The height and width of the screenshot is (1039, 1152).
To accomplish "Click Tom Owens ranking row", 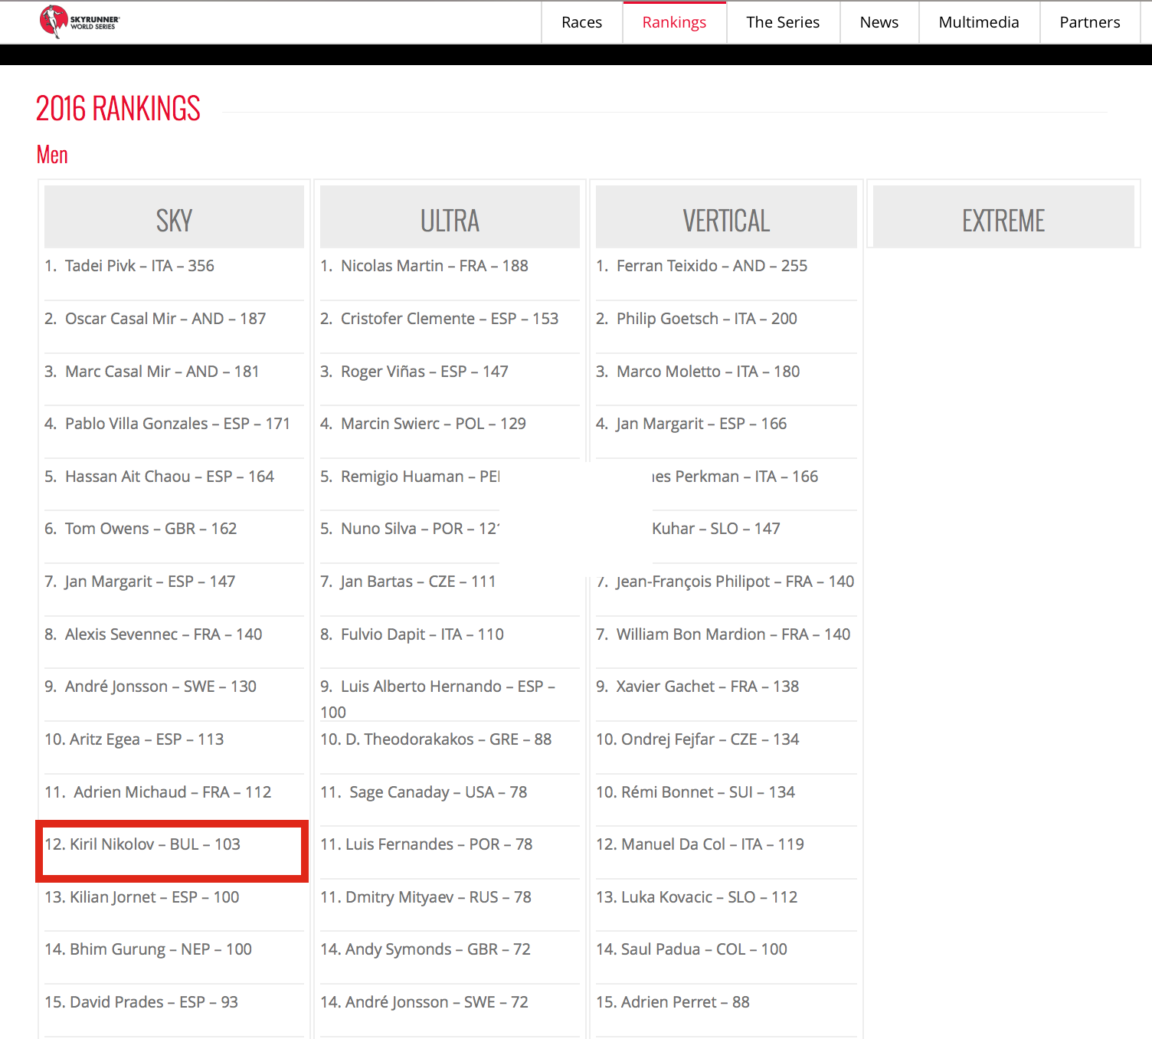I will tap(141, 529).
